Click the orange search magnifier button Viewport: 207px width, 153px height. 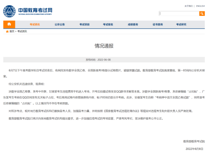(x=202, y=14)
